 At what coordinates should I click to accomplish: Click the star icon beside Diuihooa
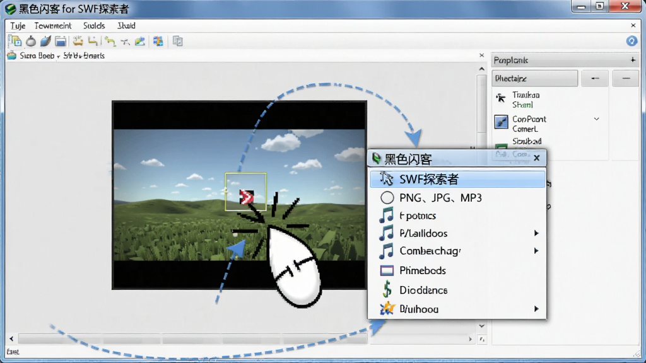click(x=387, y=308)
